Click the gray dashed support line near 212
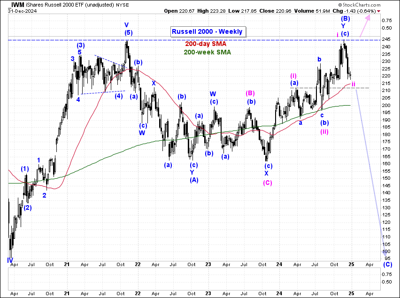400x298 pixels. [x=330, y=88]
